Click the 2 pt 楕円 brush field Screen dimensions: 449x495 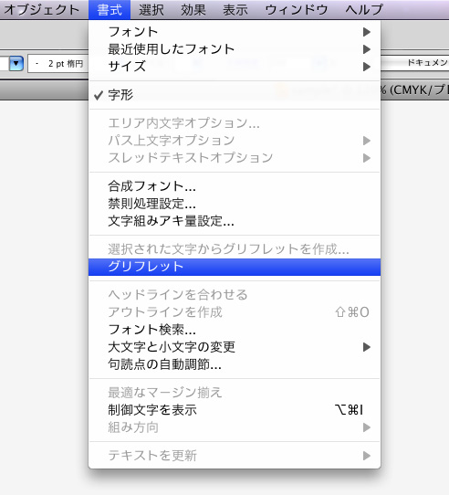pyautogui.click(x=58, y=64)
